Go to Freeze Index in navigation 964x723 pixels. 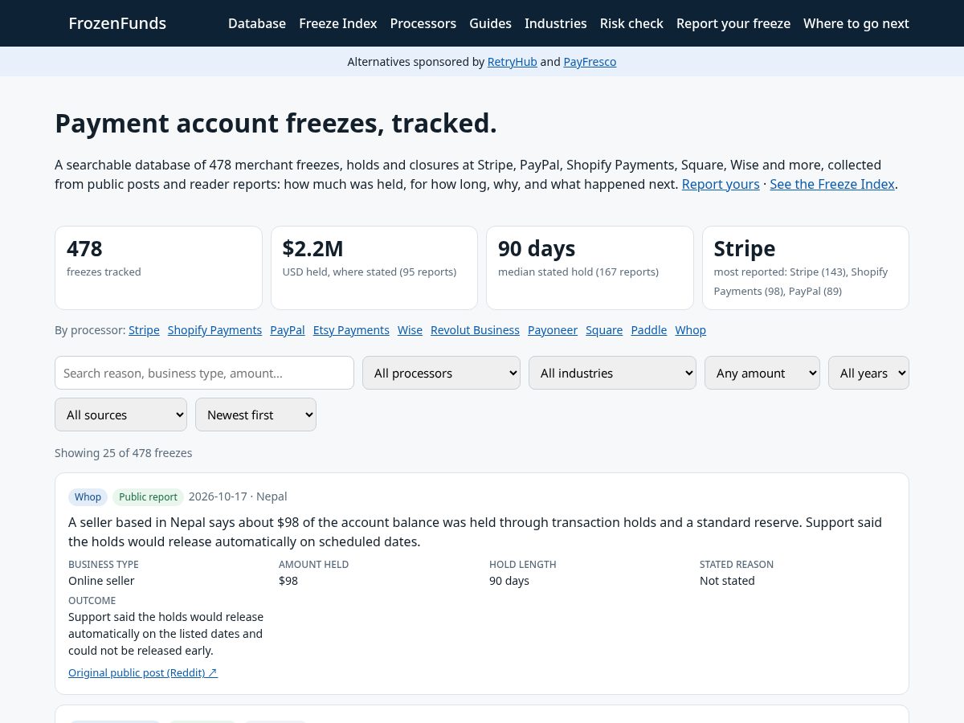(338, 23)
